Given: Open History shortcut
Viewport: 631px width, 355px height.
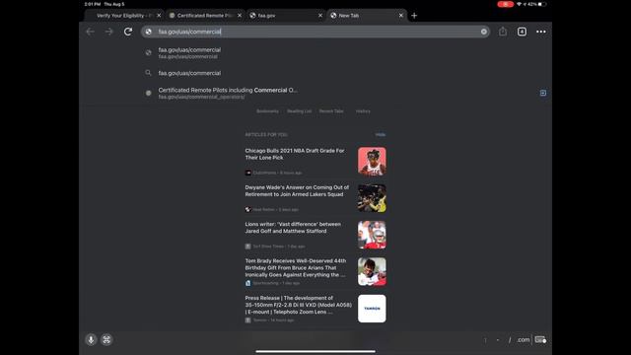Looking at the screenshot, I should pos(363,111).
